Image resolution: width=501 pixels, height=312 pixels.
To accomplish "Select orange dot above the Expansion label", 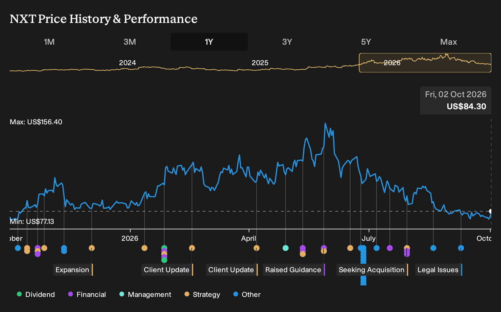I will pyautogui.click(x=92, y=248).
